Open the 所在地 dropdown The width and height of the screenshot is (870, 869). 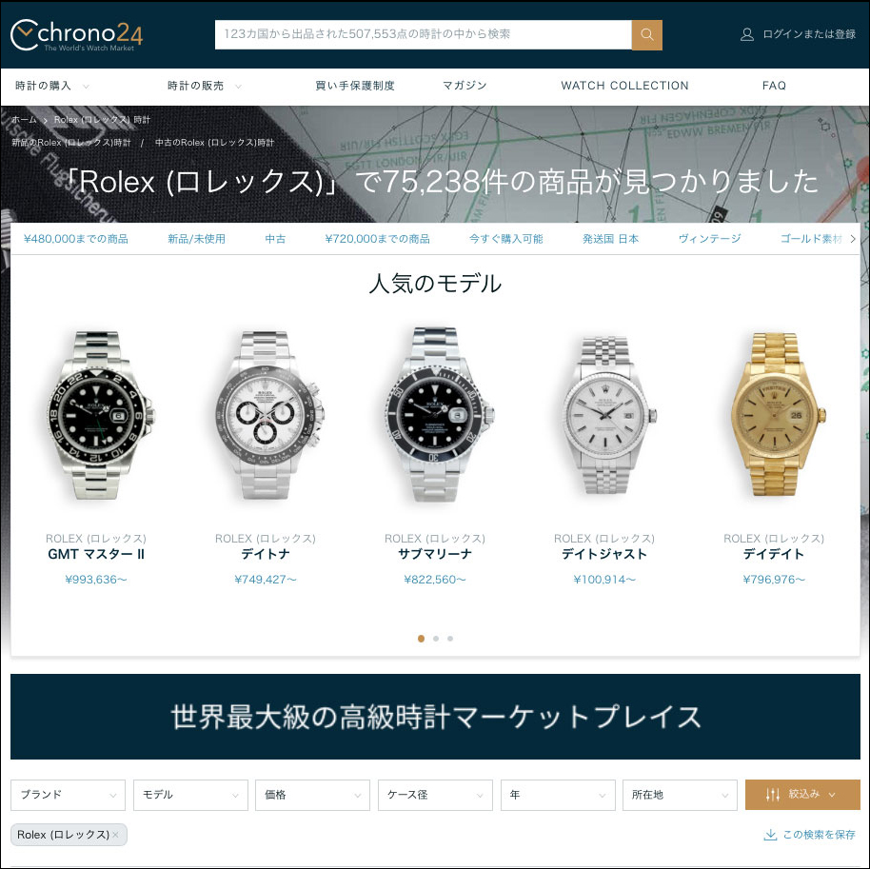680,795
